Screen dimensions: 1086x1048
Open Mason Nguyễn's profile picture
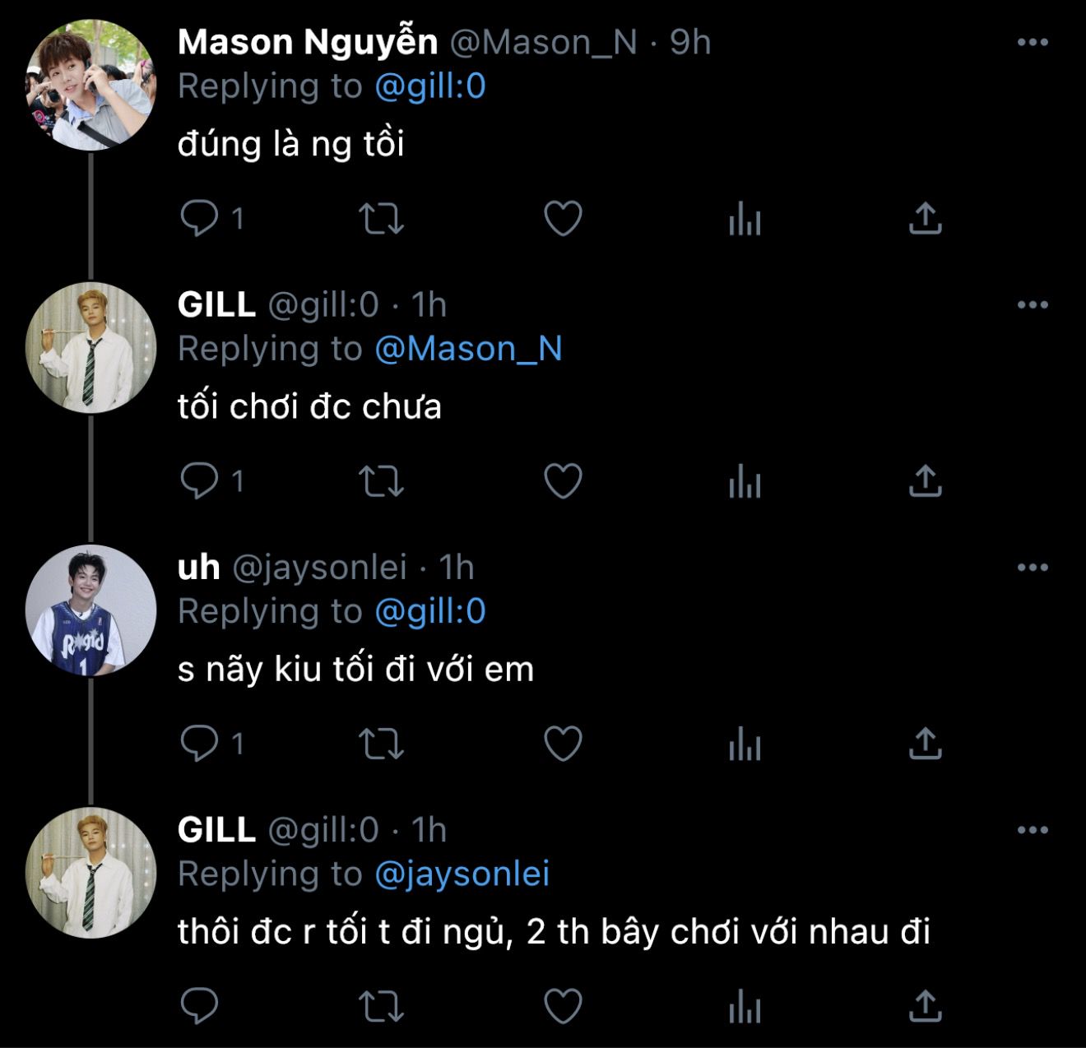point(90,85)
